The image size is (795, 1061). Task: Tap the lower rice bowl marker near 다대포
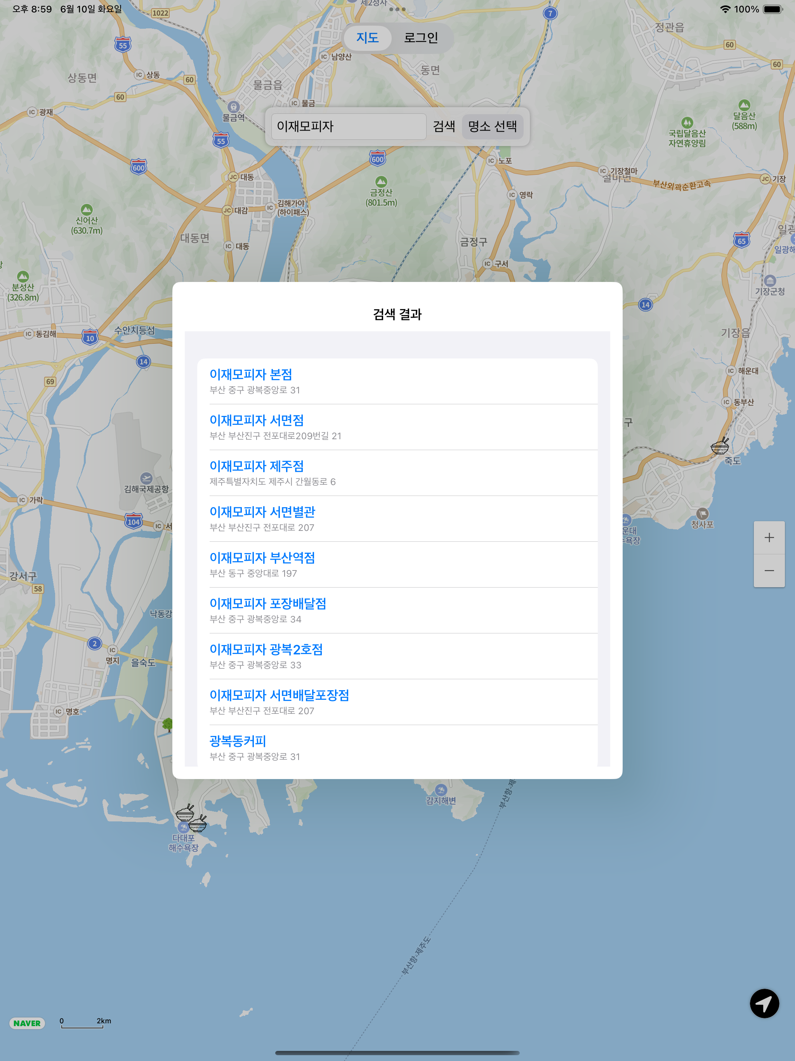pyautogui.click(x=198, y=823)
